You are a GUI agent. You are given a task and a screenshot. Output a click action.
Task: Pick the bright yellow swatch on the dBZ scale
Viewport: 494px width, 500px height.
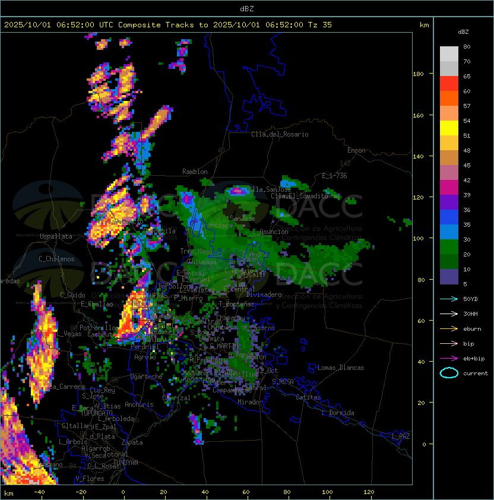[449, 128]
